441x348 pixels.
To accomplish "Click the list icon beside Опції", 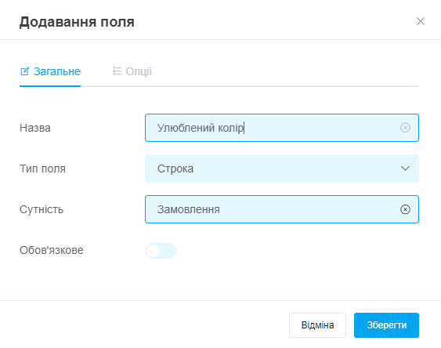I will click(x=117, y=71).
